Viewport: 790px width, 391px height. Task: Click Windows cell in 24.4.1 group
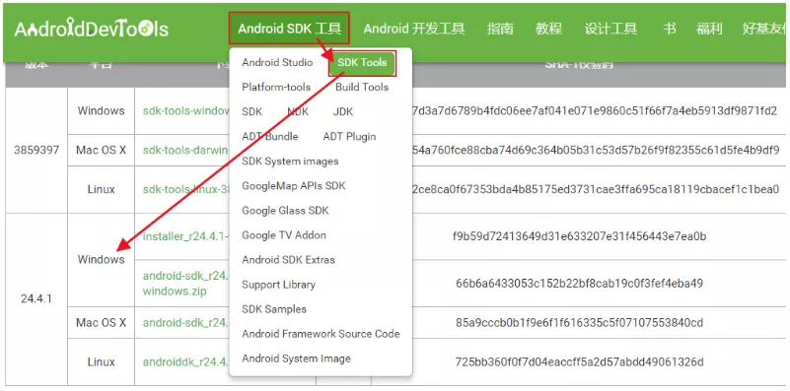[101, 259]
